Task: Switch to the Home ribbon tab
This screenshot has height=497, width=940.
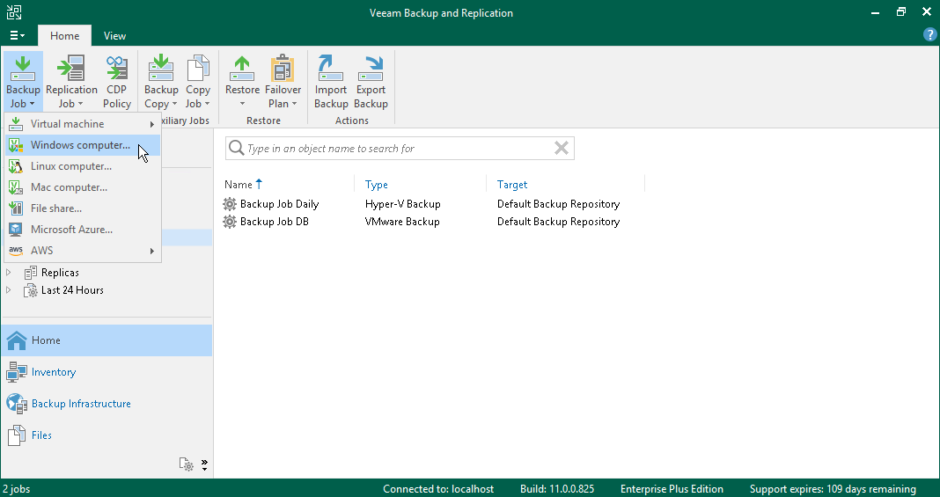Action: 65,36
